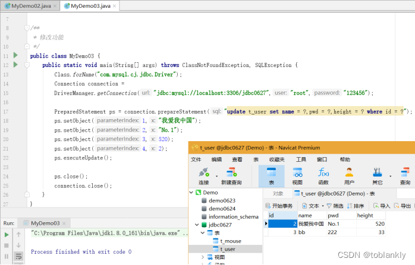Close the MyDemo03.java editor tab
Image resolution: width=415 pixels, height=265 pixels.
coord(114,6)
